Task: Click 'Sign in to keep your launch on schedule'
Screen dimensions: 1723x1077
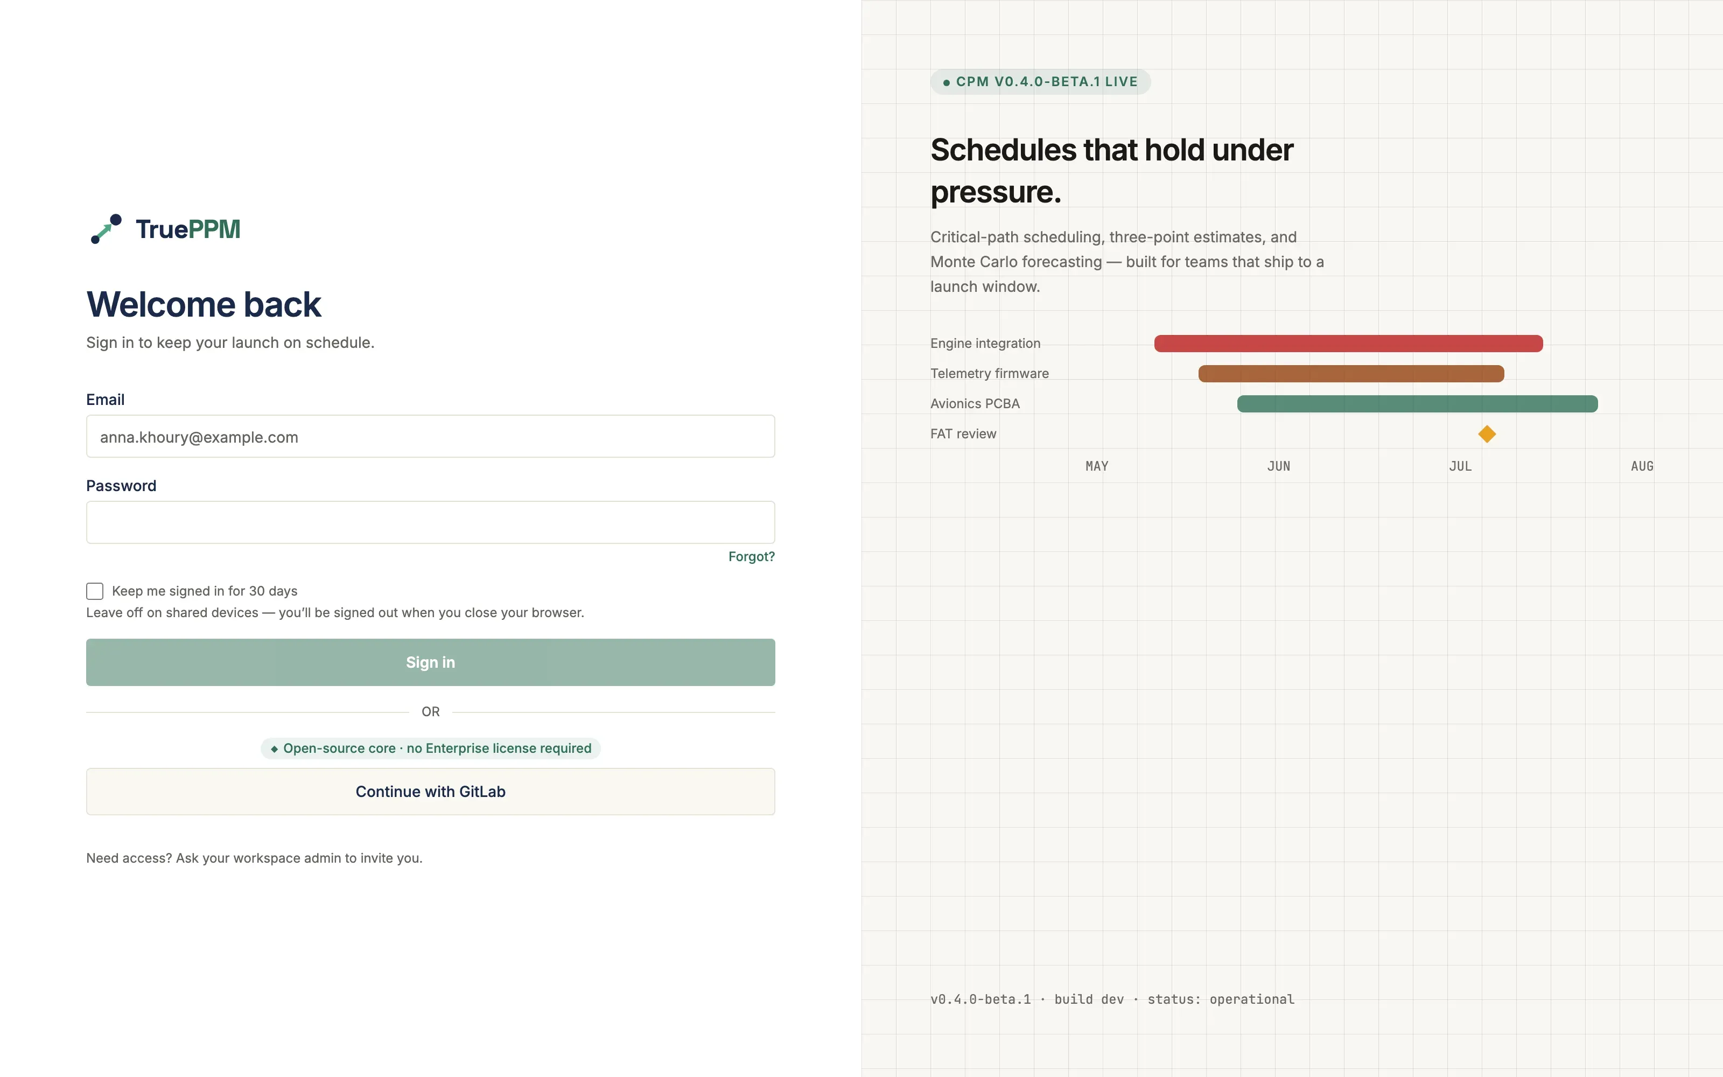Action: point(230,342)
